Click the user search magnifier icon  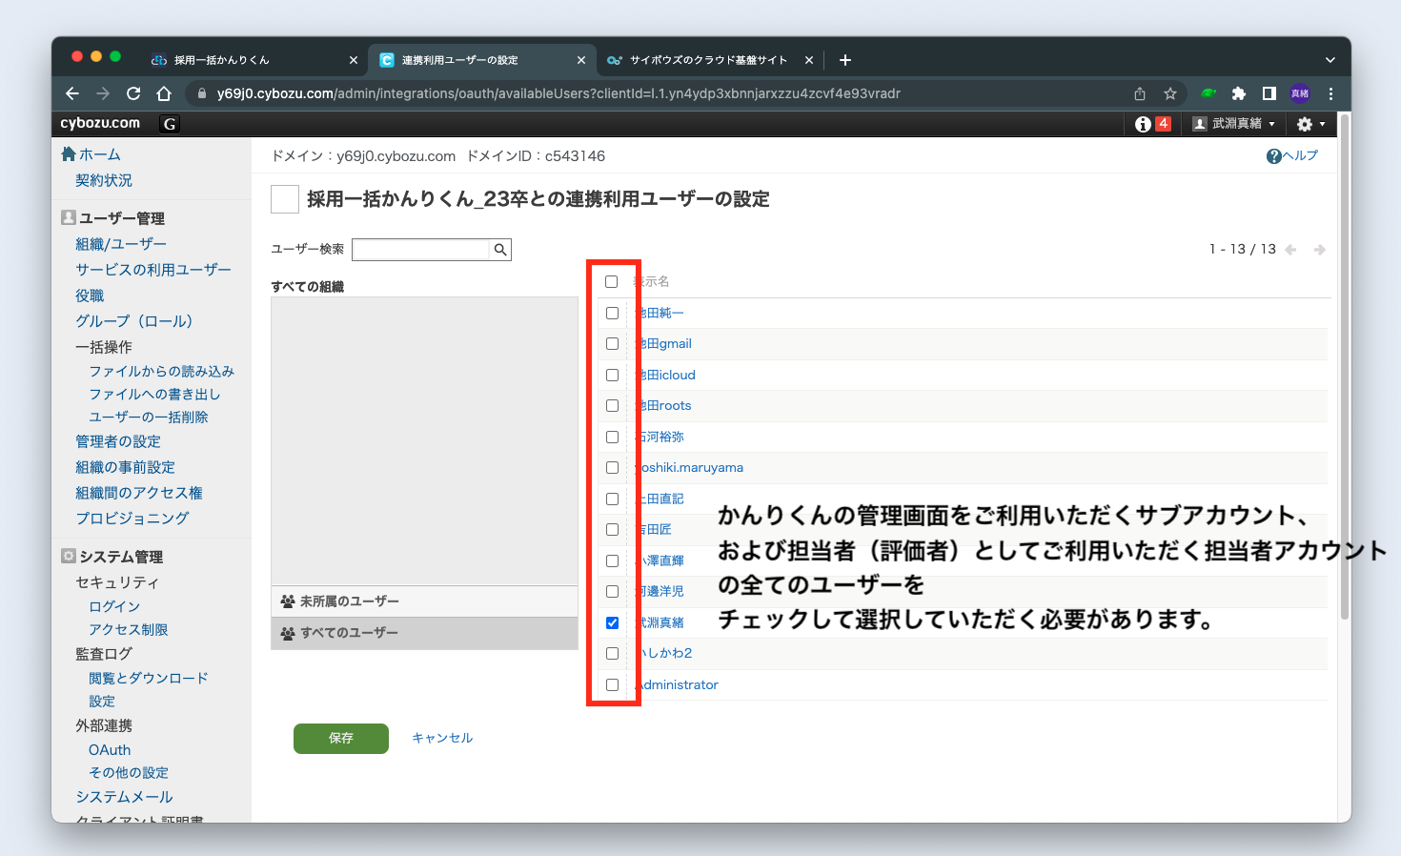tap(499, 250)
